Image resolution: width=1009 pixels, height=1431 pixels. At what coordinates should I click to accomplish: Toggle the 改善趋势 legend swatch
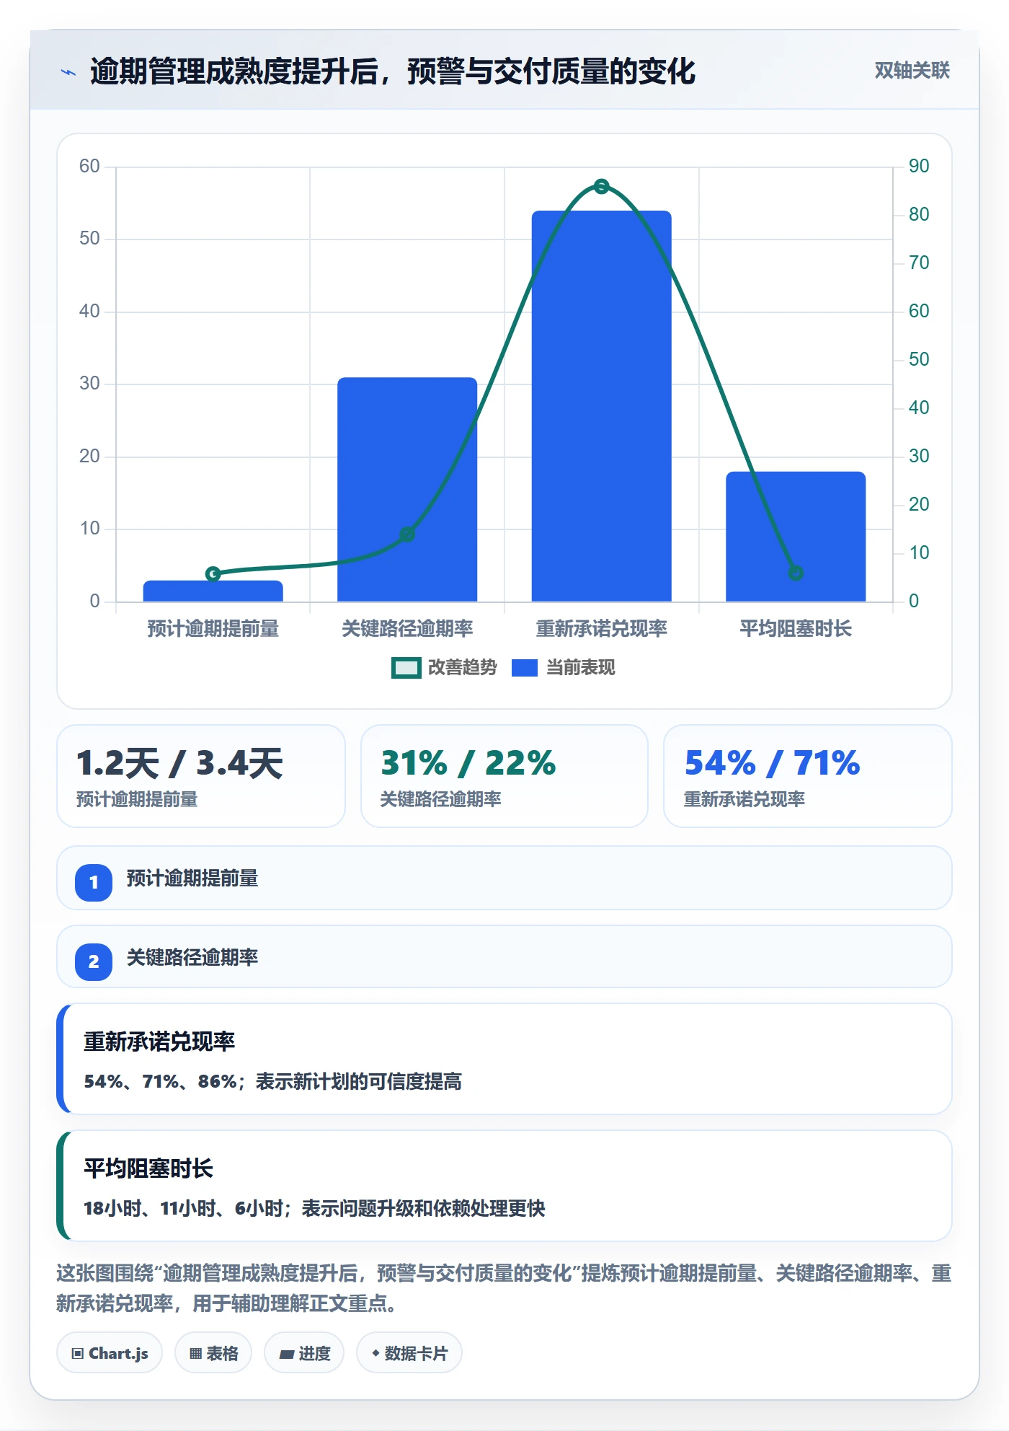pos(406,668)
